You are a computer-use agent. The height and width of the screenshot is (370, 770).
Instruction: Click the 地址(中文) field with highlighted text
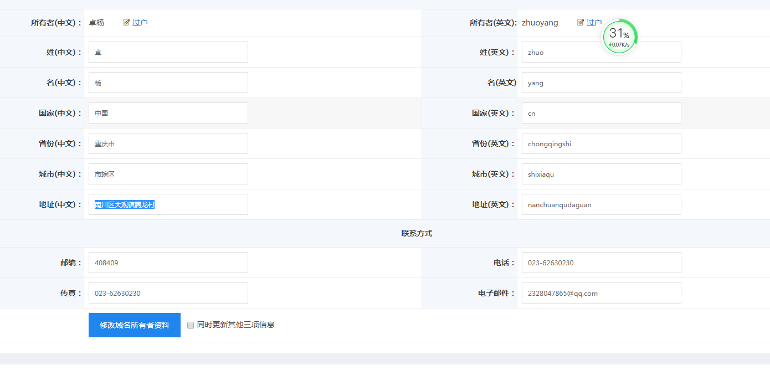click(168, 204)
